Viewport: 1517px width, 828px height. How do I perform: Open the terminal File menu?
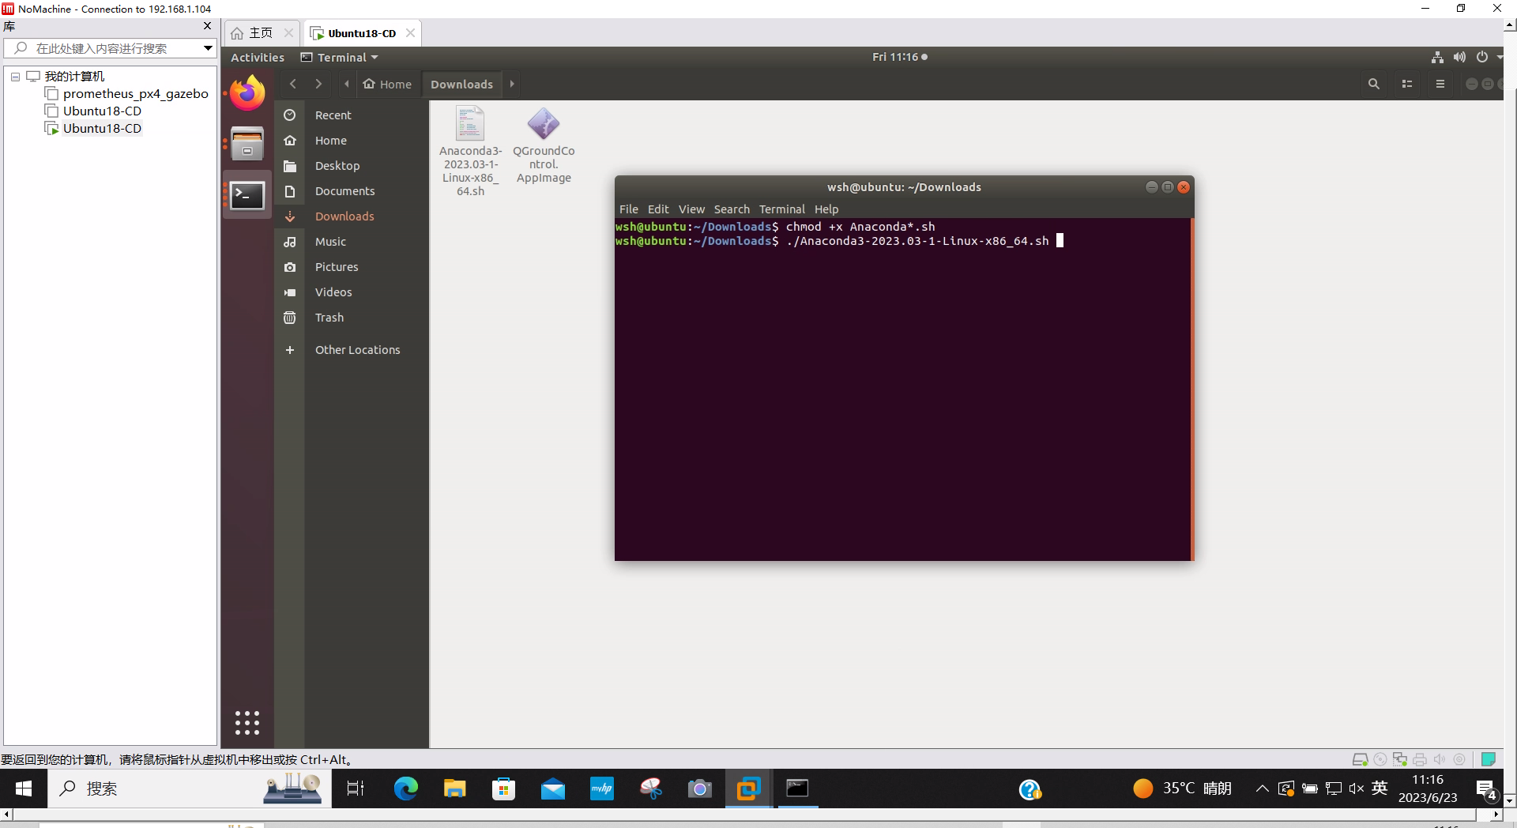click(629, 209)
